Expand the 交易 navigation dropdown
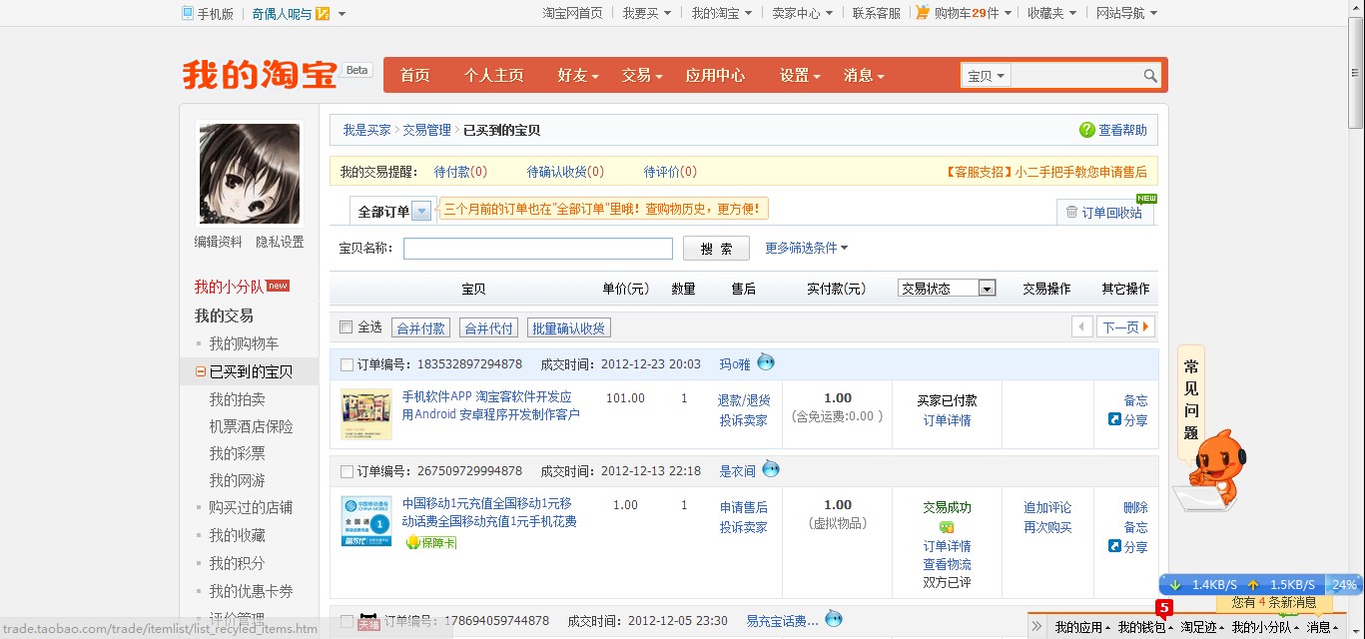The height and width of the screenshot is (639, 1365). click(x=643, y=75)
